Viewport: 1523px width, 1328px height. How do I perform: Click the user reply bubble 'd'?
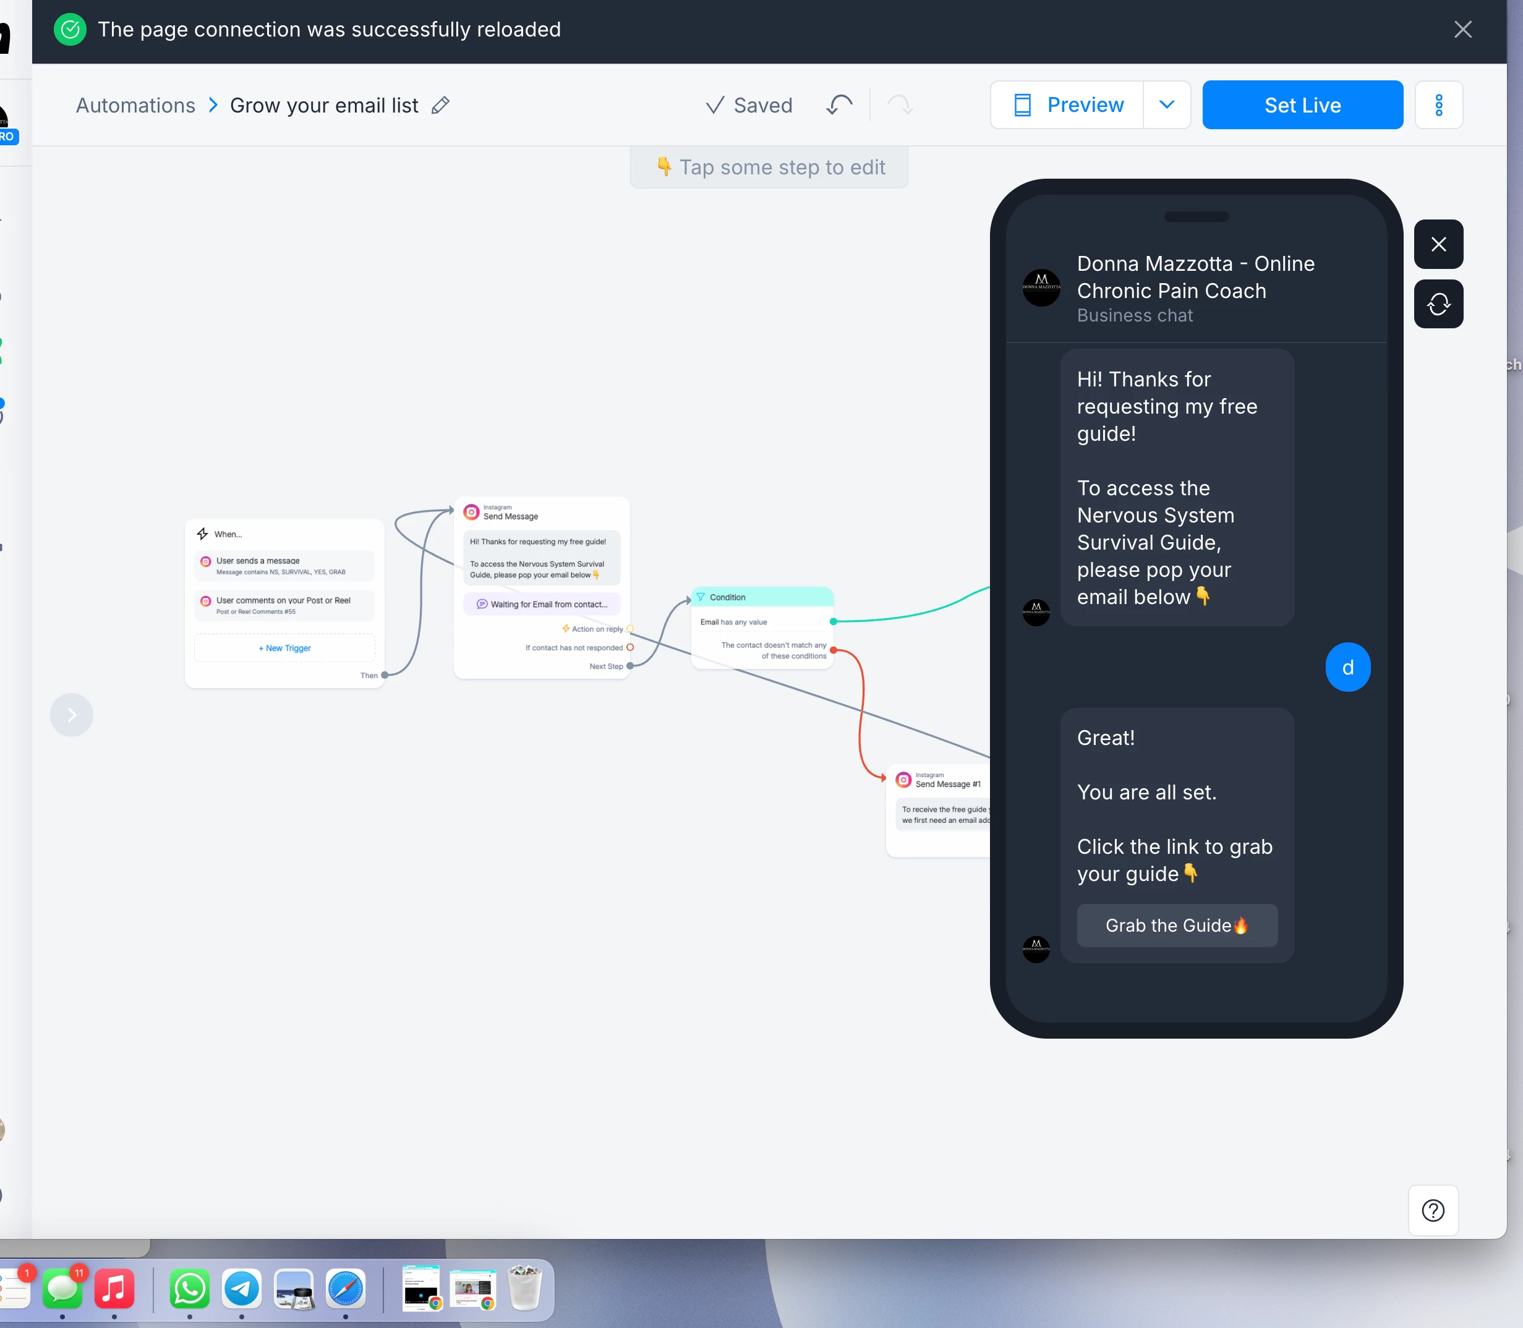[x=1347, y=668]
